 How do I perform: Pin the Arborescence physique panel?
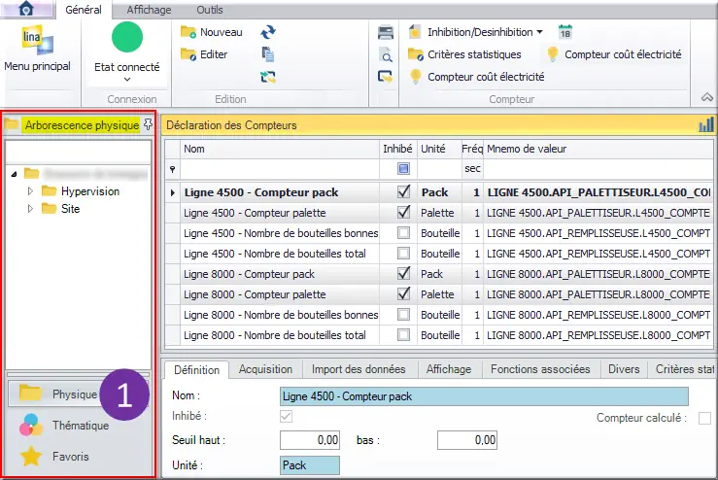148,124
